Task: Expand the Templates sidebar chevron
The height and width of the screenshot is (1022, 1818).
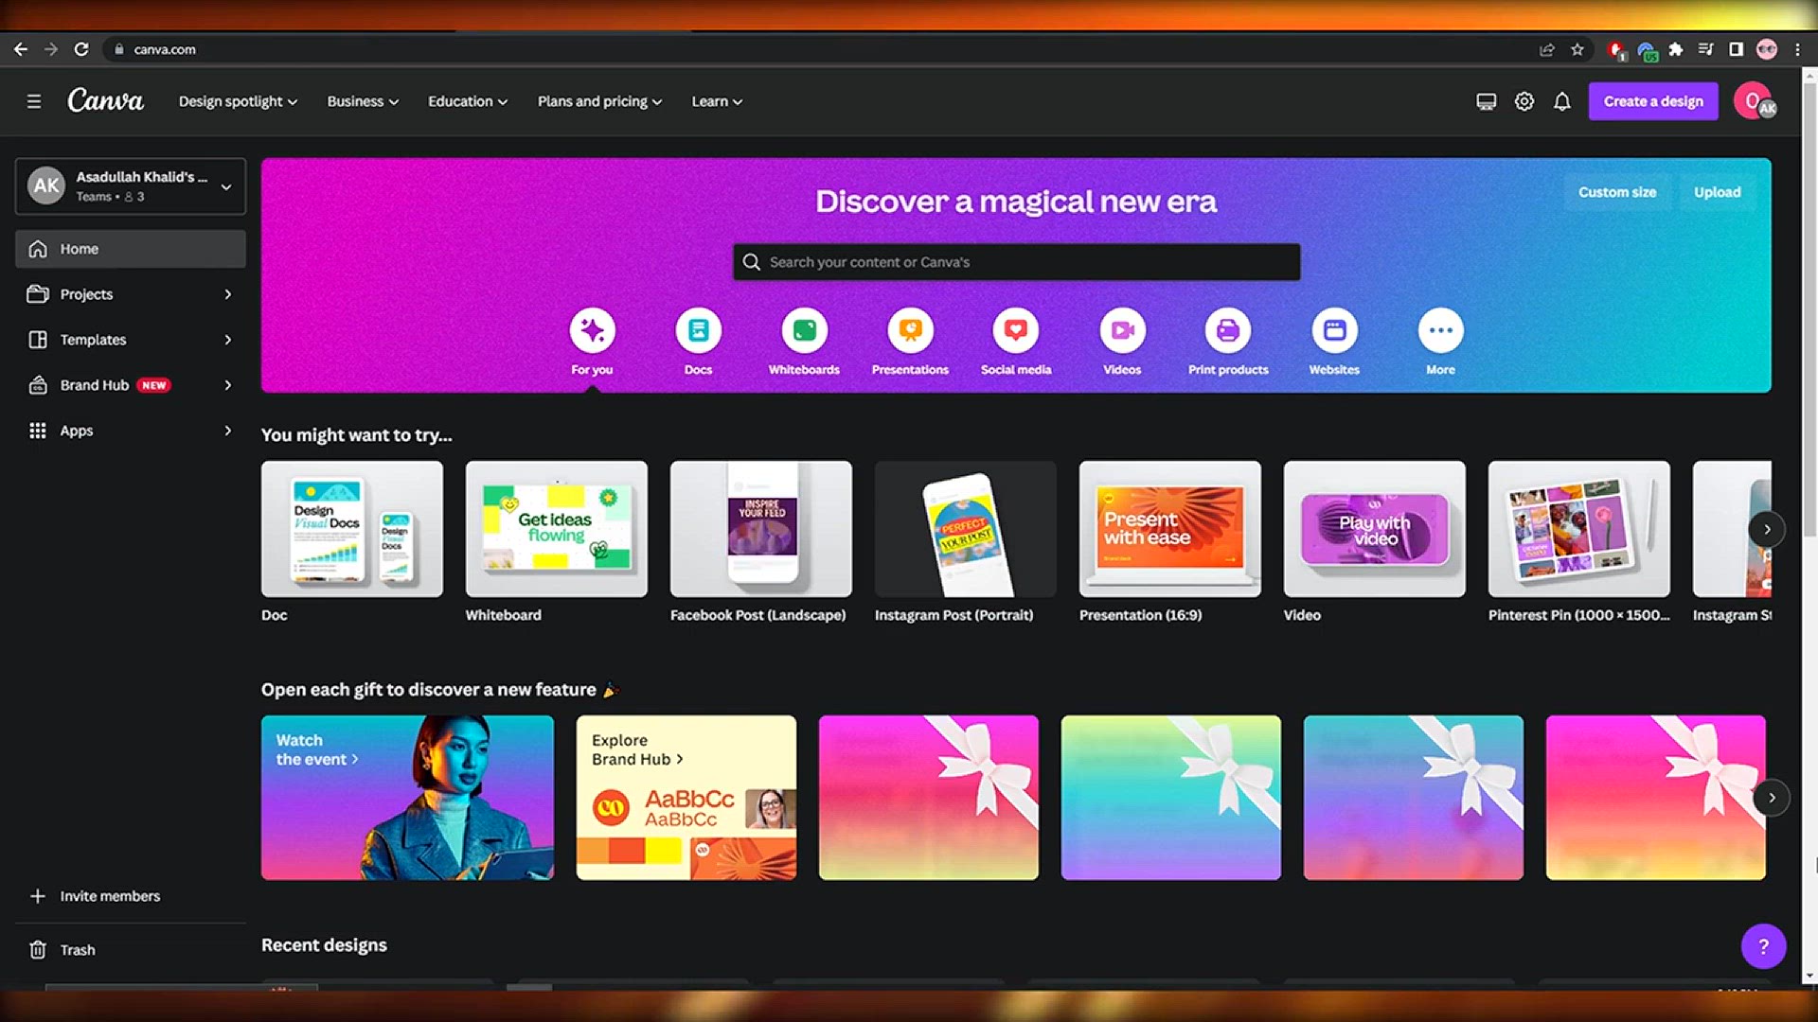Action: pyautogui.click(x=228, y=340)
